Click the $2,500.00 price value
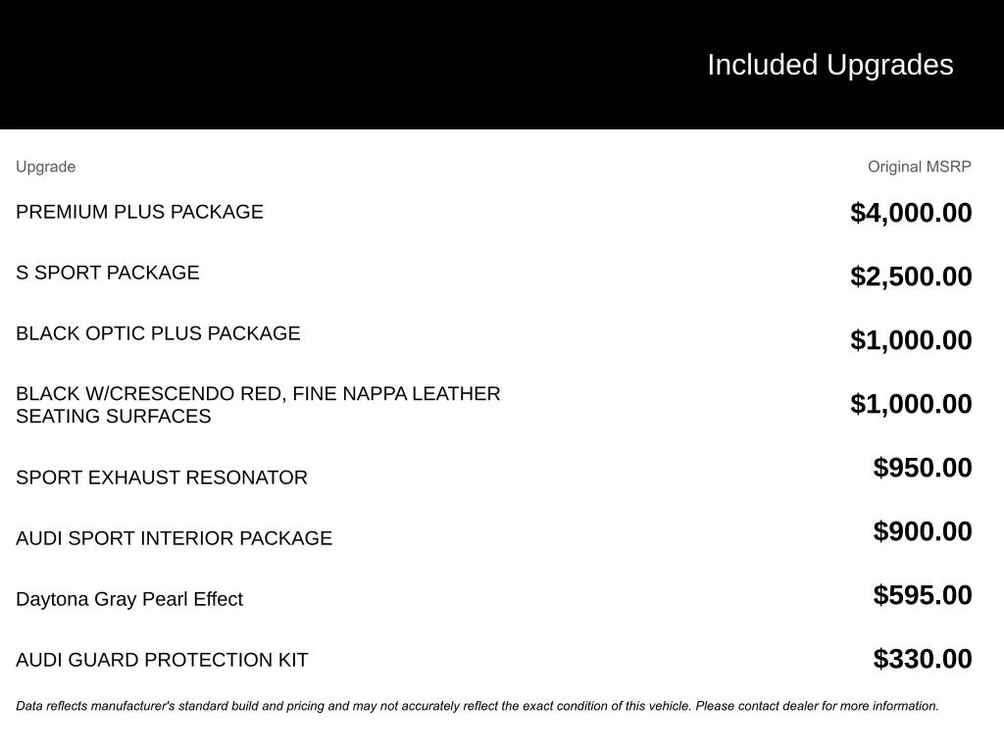1004x753 pixels. pyautogui.click(x=911, y=276)
